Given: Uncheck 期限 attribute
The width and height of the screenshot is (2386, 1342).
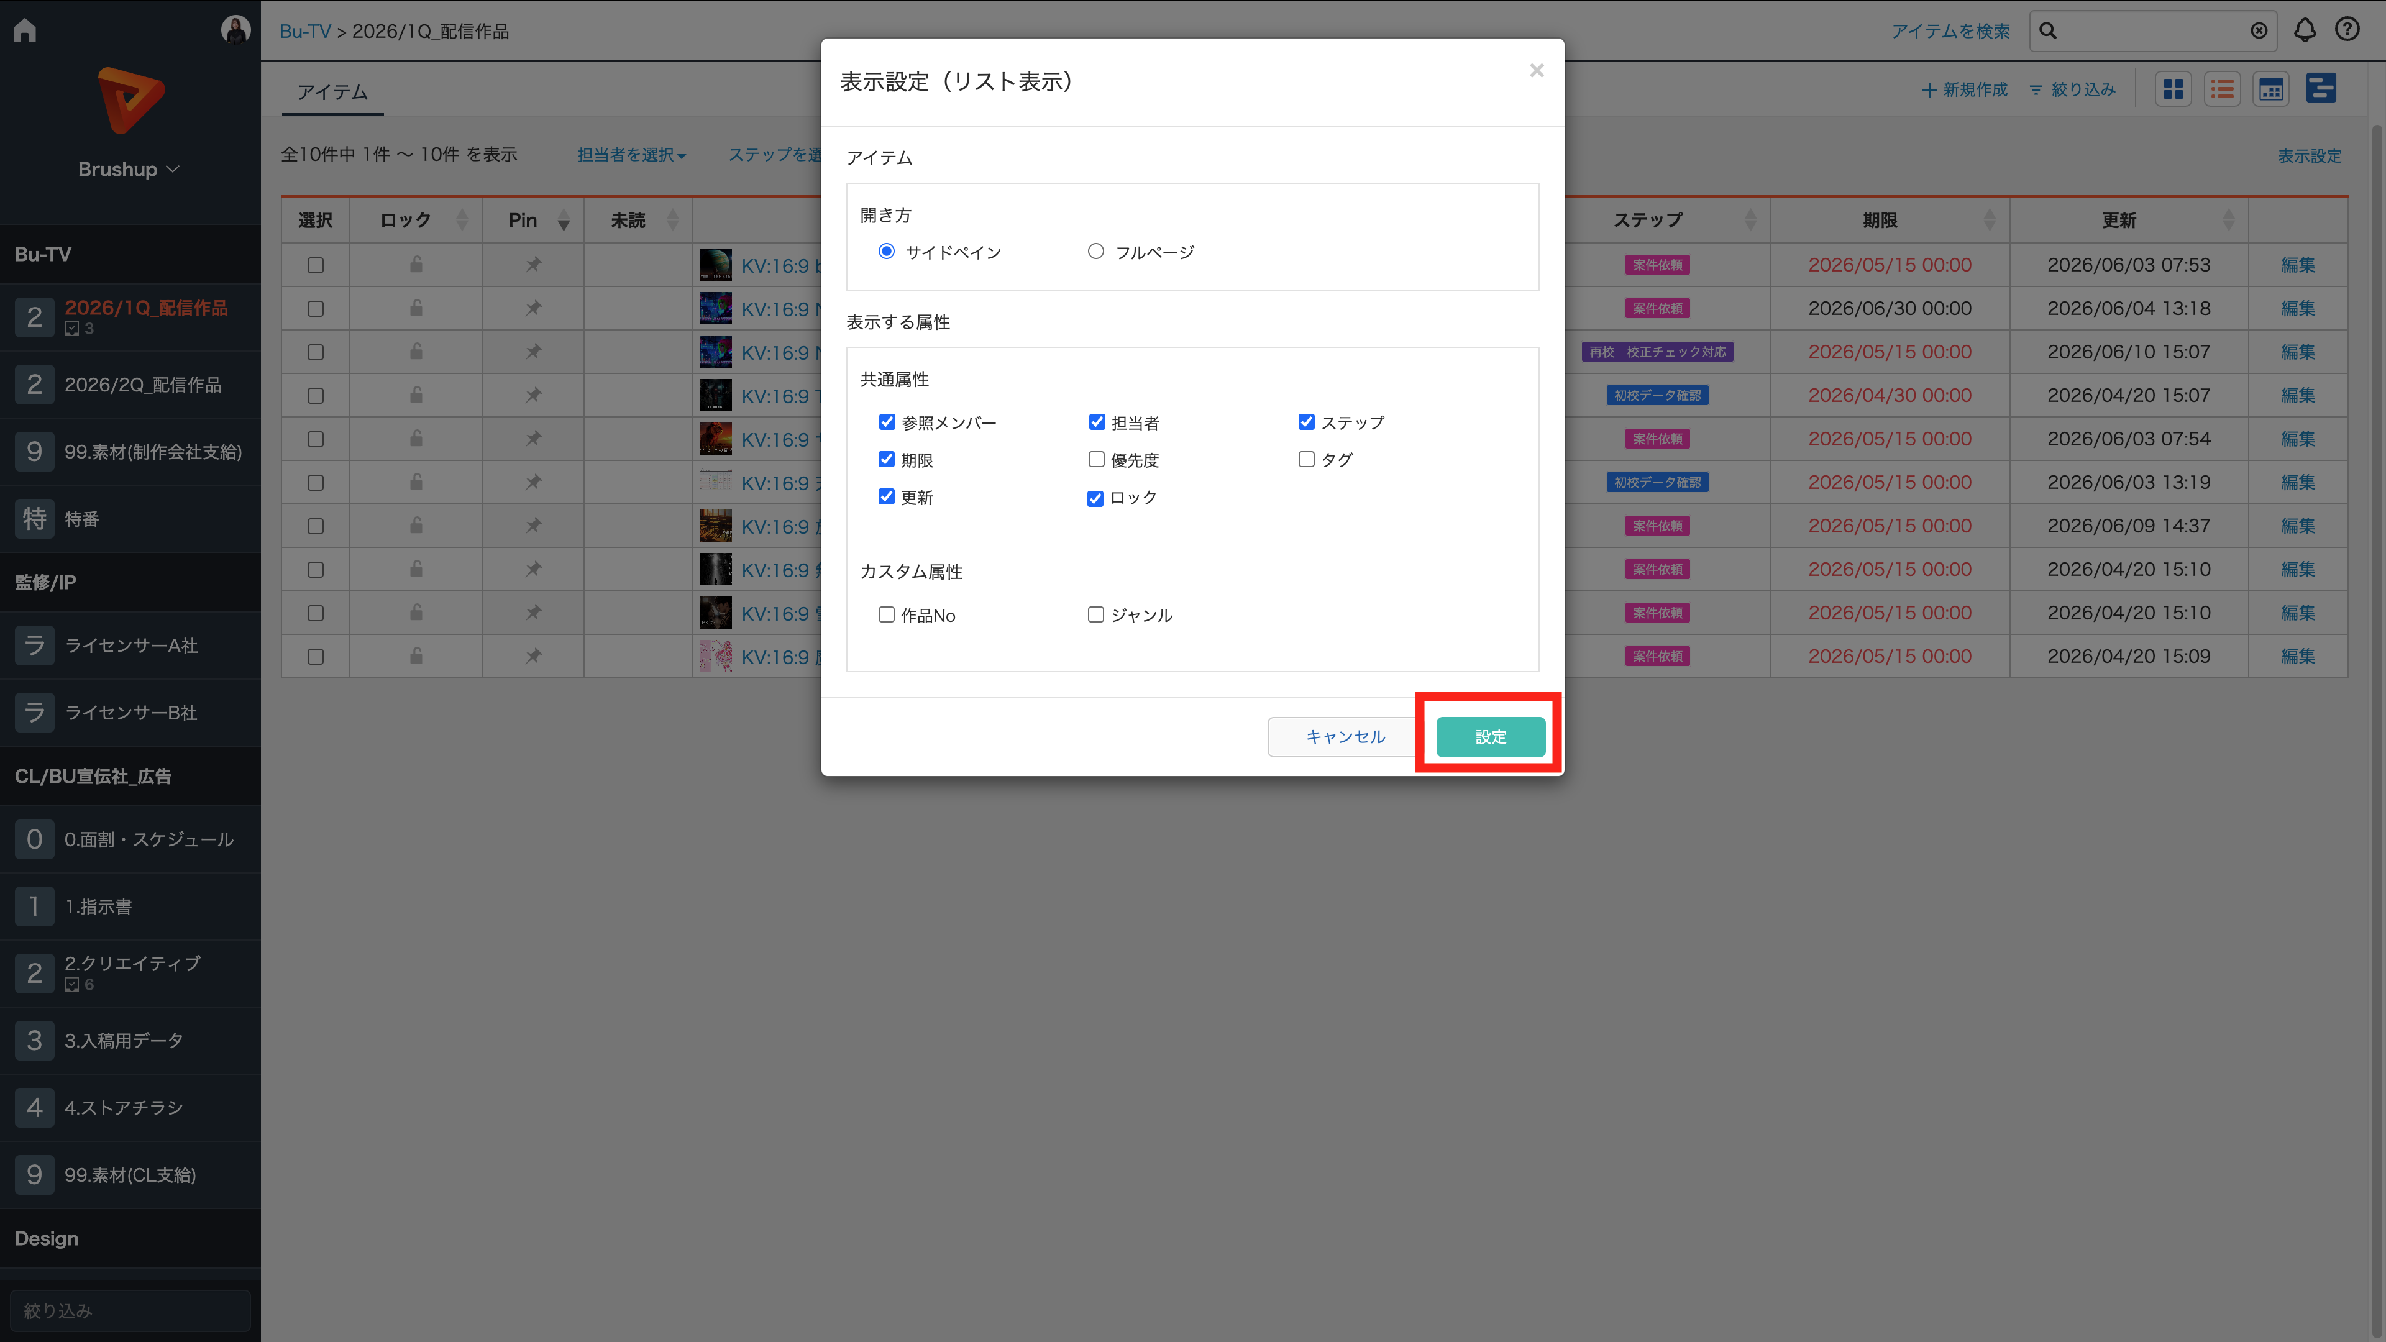Looking at the screenshot, I should click(x=887, y=459).
